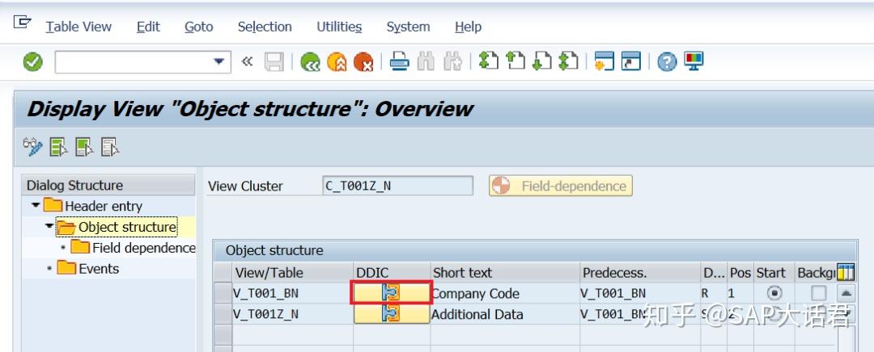Click the Print icon in toolbar
The image size is (874, 352).
click(x=400, y=62)
